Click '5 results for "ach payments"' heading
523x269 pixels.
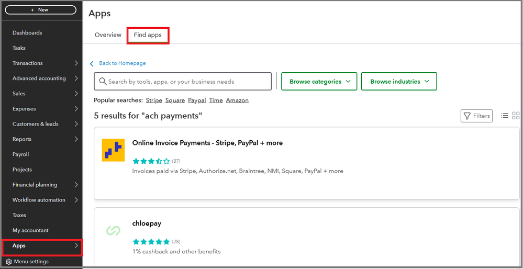click(148, 116)
